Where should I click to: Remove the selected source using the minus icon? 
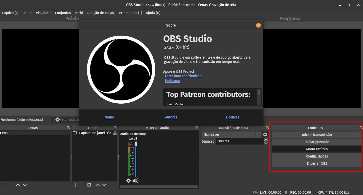point(82,185)
